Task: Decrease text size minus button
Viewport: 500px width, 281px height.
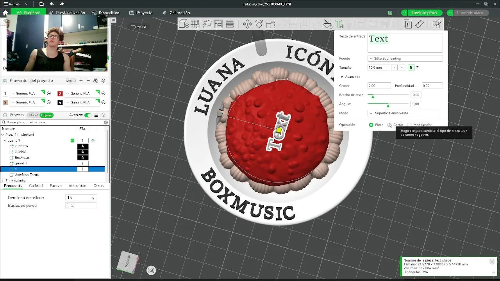Action: coord(395,68)
